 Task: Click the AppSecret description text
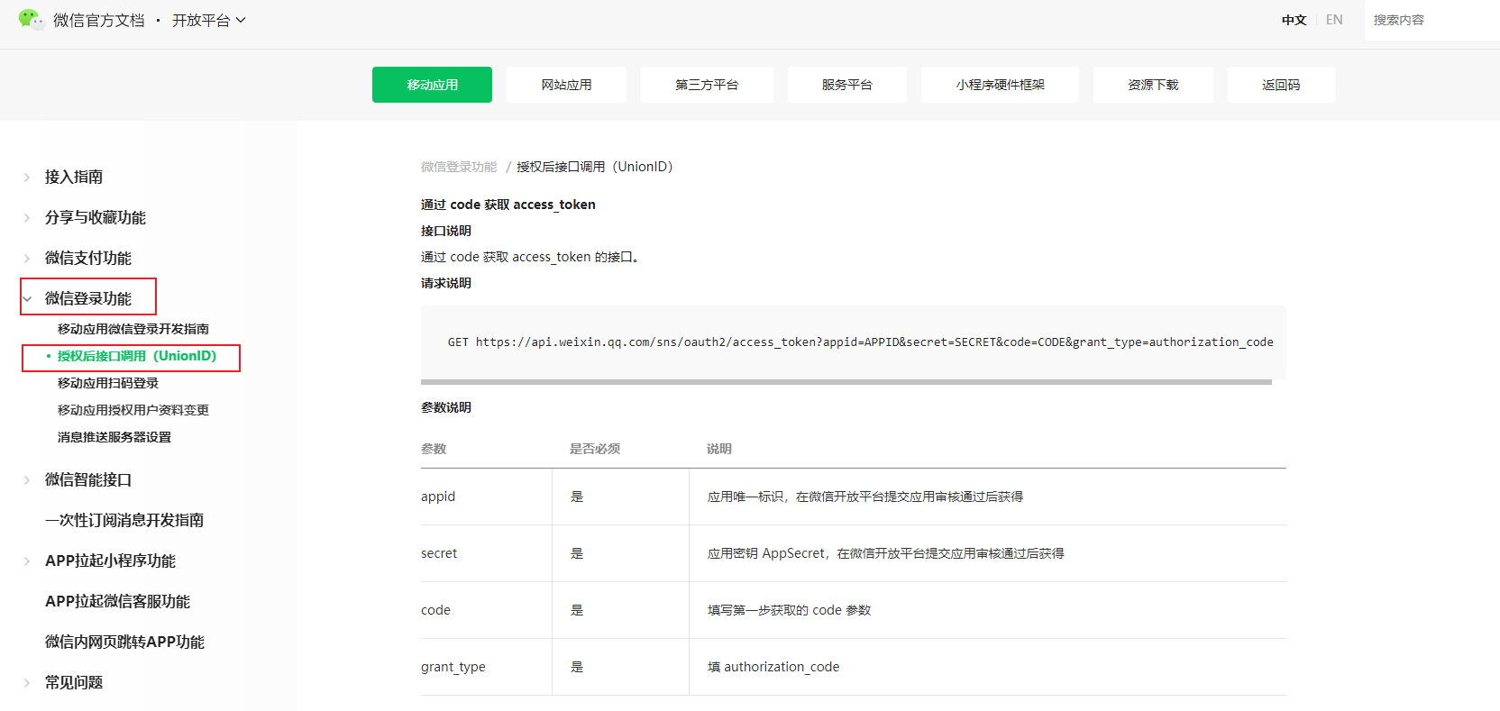coord(886,553)
